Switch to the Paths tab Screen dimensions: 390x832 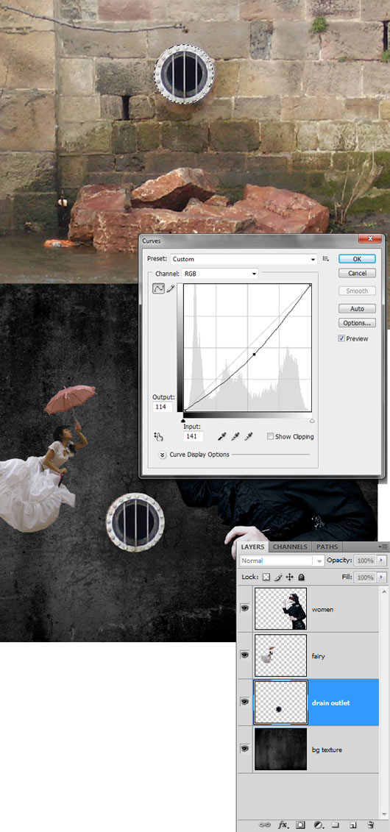pyautogui.click(x=327, y=547)
